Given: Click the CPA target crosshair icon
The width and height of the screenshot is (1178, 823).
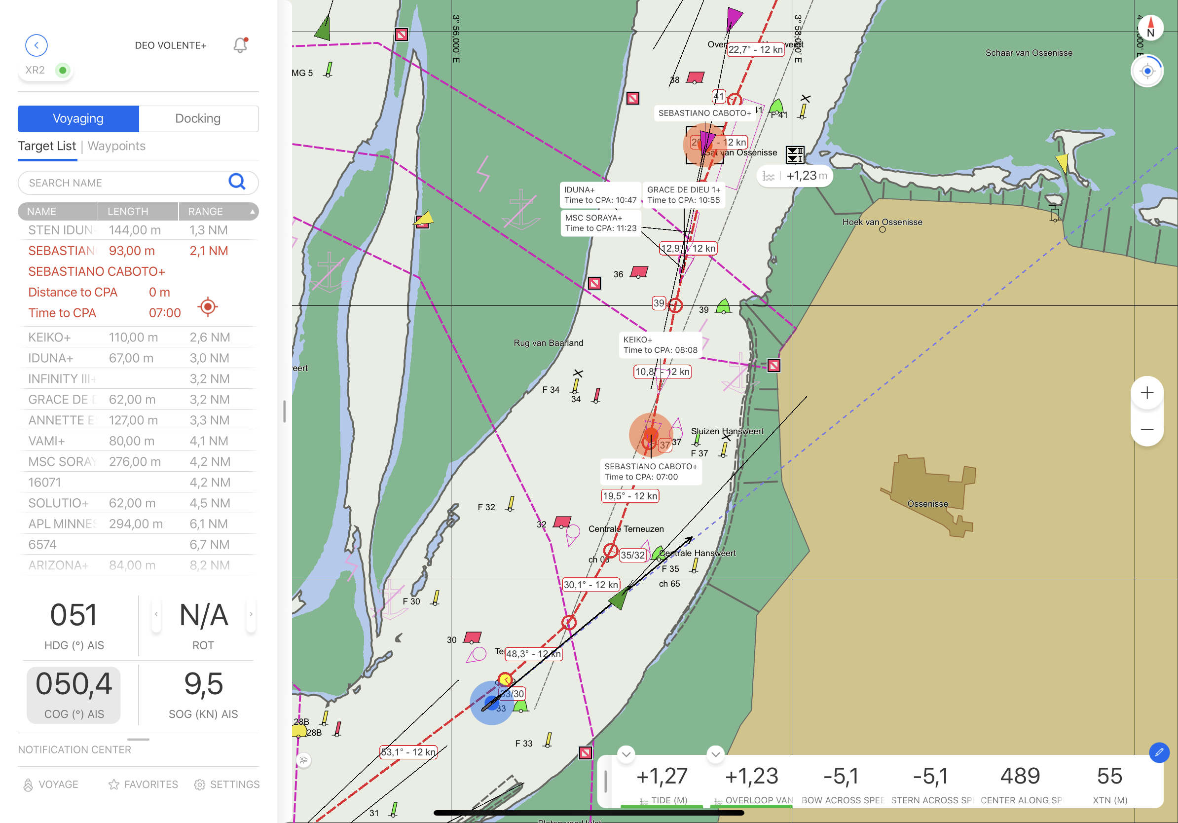Looking at the screenshot, I should [x=208, y=307].
